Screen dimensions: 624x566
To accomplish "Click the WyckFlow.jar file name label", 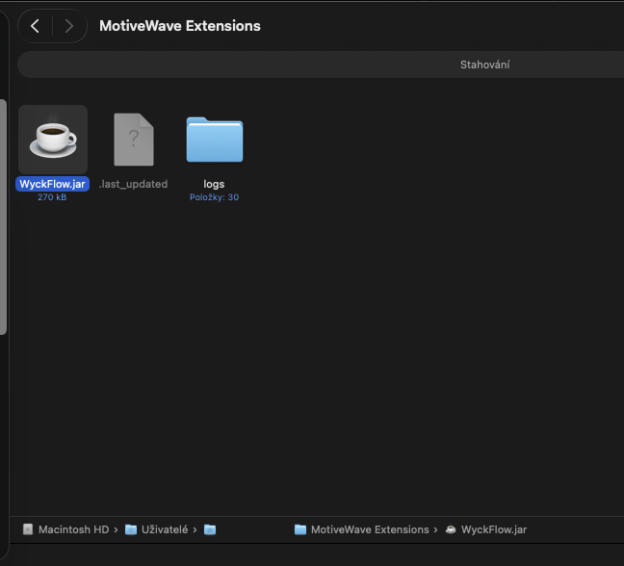I will (x=53, y=184).
